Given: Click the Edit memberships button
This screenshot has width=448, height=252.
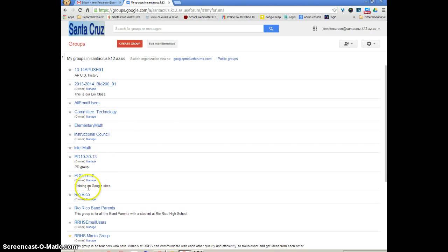Looking at the screenshot, I should click(x=162, y=44).
